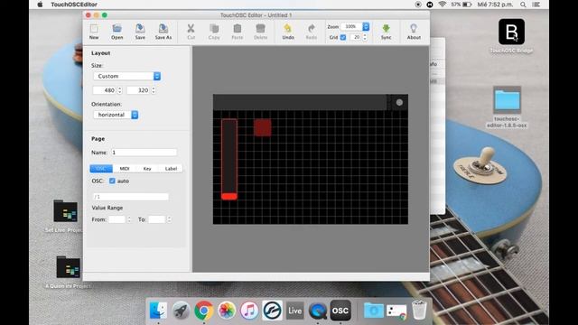
Task: Click the gray circle in layout header
Action: [399, 102]
